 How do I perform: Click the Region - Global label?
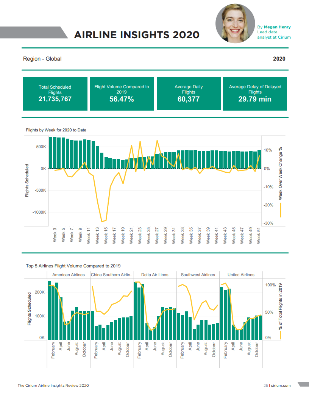(42, 59)
